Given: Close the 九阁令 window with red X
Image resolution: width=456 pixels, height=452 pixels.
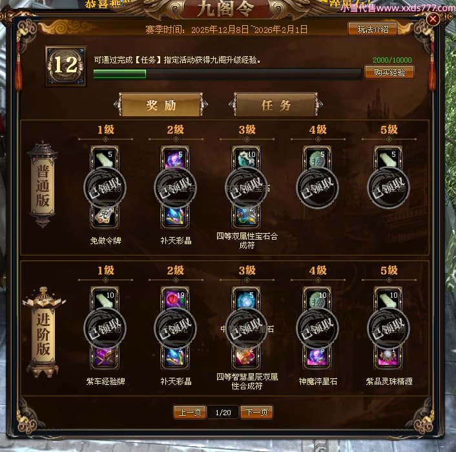Looking at the screenshot, I should click(433, 19).
